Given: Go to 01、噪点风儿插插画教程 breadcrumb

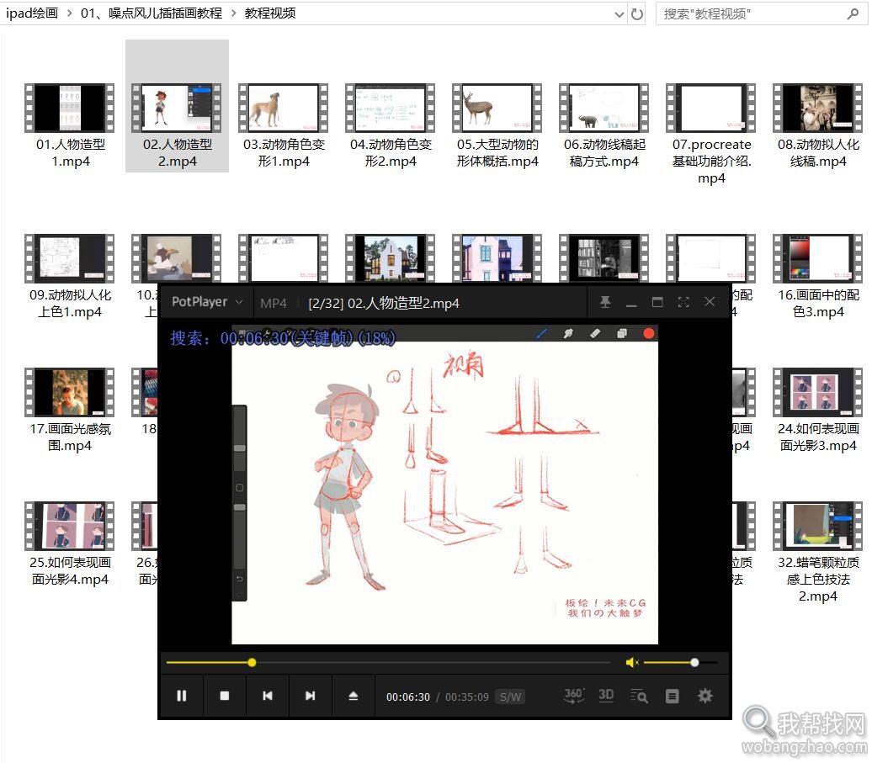Looking at the screenshot, I should pos(152,13).
